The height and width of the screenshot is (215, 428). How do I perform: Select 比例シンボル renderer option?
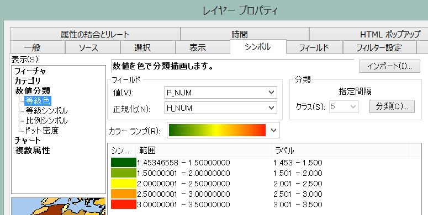coord(46,121)
